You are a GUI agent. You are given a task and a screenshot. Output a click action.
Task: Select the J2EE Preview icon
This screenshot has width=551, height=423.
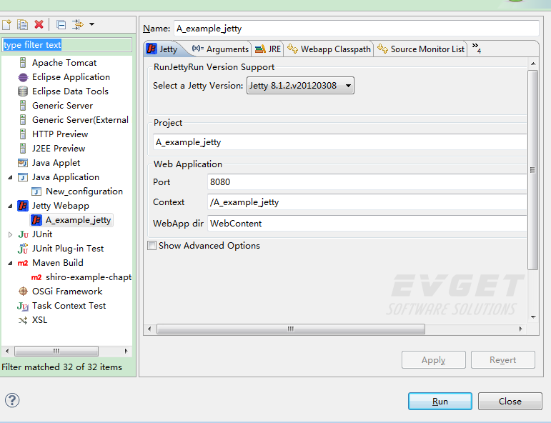tap(23, 148)
